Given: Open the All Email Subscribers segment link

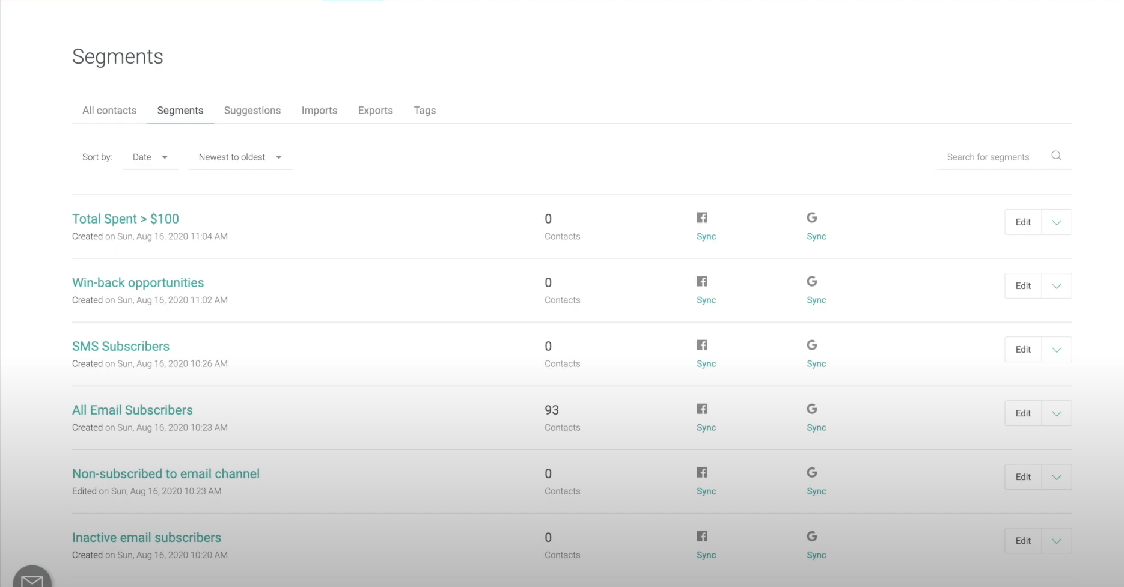Looking at the screenshot, I should point(132,410).
